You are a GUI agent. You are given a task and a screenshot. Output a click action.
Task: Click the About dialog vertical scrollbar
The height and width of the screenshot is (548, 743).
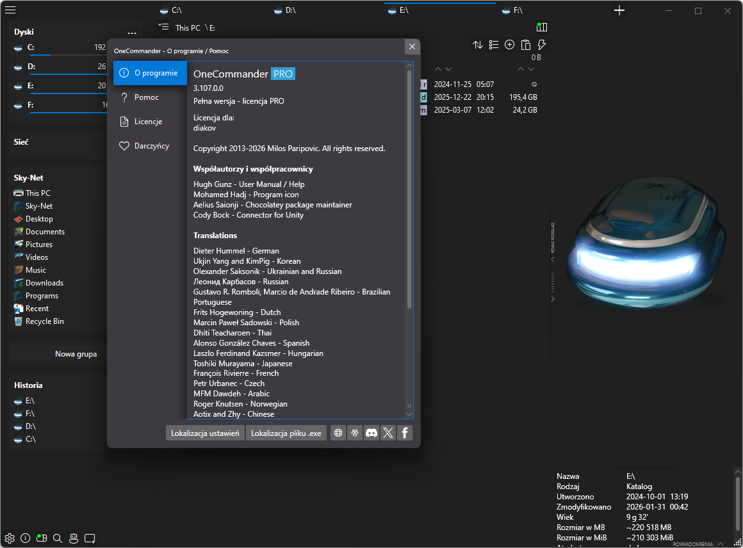[x=409, y=189]
